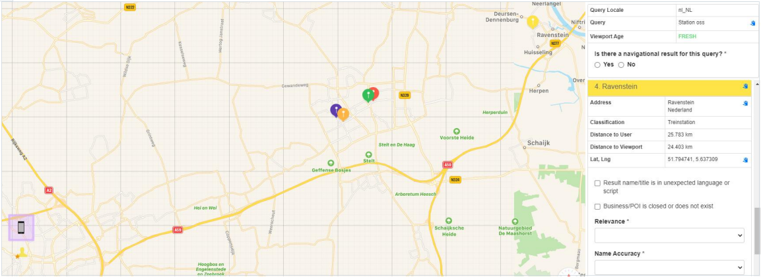761x277 pixels.
Task: Open the Relevance dropdown
Action: point(669,235)
